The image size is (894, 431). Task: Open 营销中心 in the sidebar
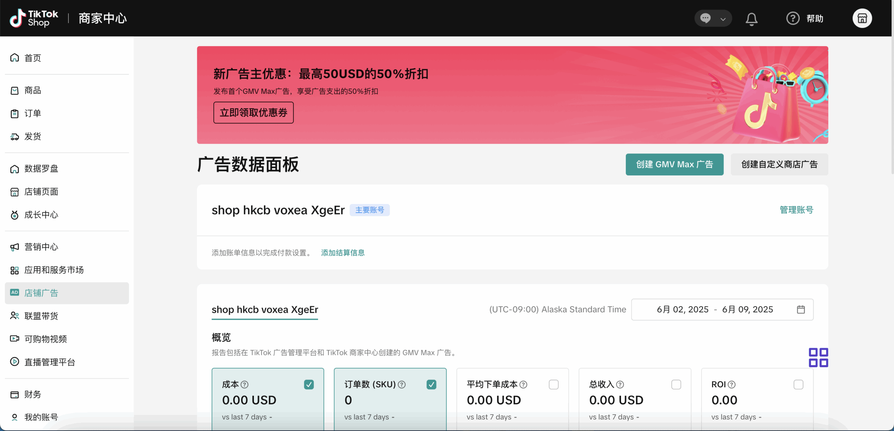tap(41, 247)
